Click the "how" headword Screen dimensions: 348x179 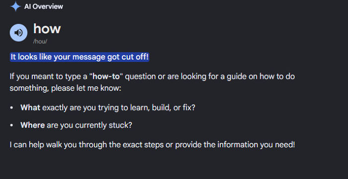point(47,29)
